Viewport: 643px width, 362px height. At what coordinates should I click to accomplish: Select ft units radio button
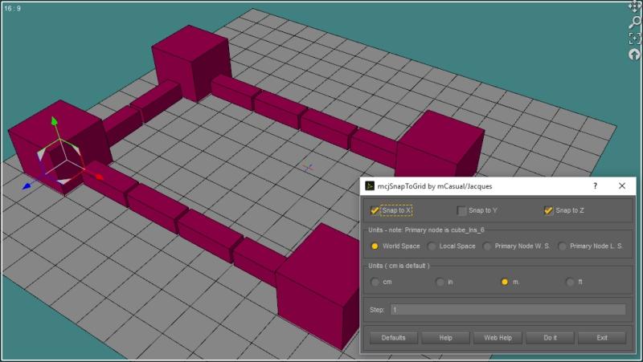tap(570, 282)
